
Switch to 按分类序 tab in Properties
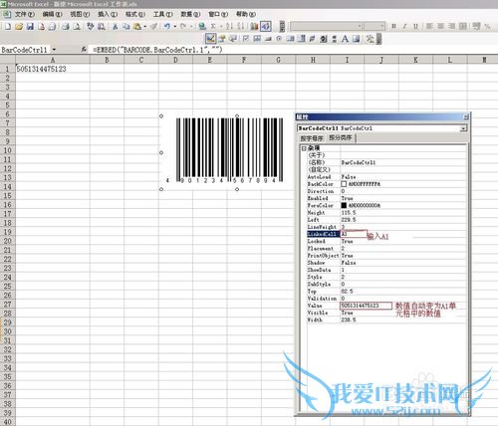(341, 137)
